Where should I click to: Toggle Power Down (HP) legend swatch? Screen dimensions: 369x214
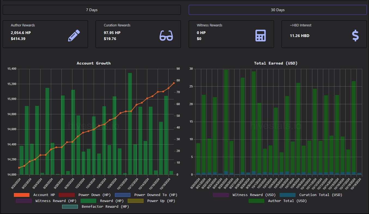pyautogui.click(x=67, y=195)
